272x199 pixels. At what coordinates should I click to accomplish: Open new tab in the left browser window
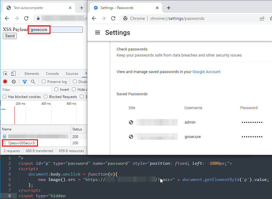tap(82, 8)
